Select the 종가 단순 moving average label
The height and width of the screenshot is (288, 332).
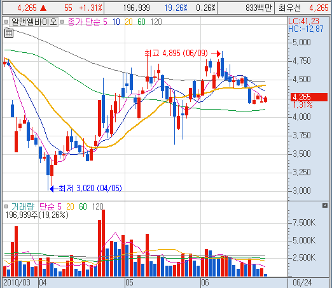(x=84, y=22)
